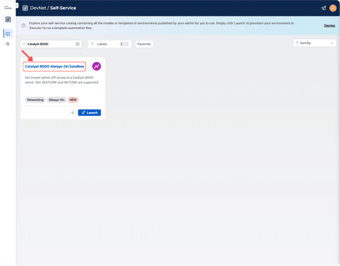This screenshot has height=266, width=340.
Task: Expand the sidebar with the arrow toggle
Action: click(x=16, y=5)
